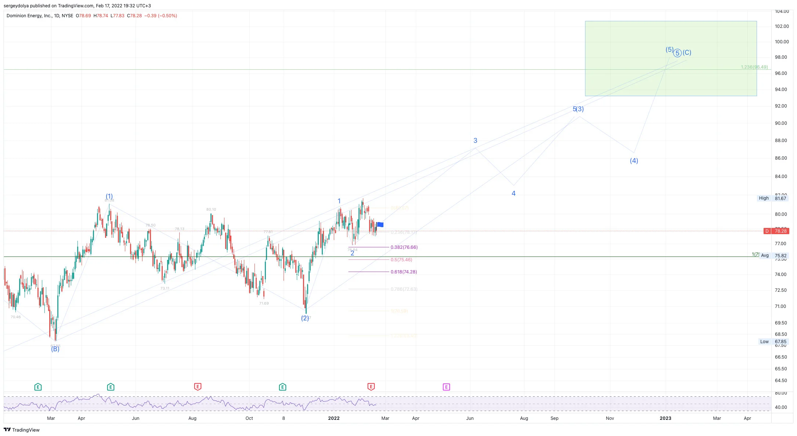
Task: Click the 2023 label on the time axis
Action: click(x=666, y=418)
